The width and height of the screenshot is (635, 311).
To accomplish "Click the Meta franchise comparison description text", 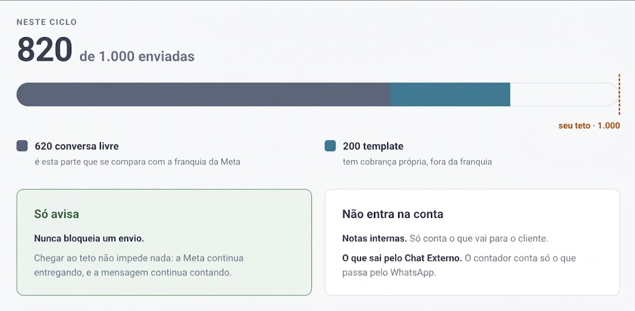I will click(137, 162).
